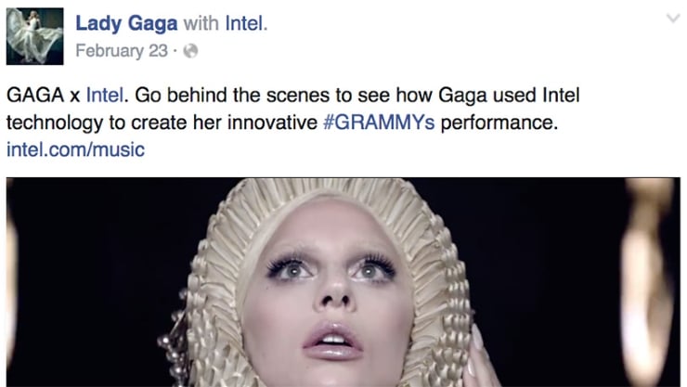Image resolution: width=687 pixels, height=387 pixels.
Task: Click the word 'with' in post header
Action: pos(201,23)
